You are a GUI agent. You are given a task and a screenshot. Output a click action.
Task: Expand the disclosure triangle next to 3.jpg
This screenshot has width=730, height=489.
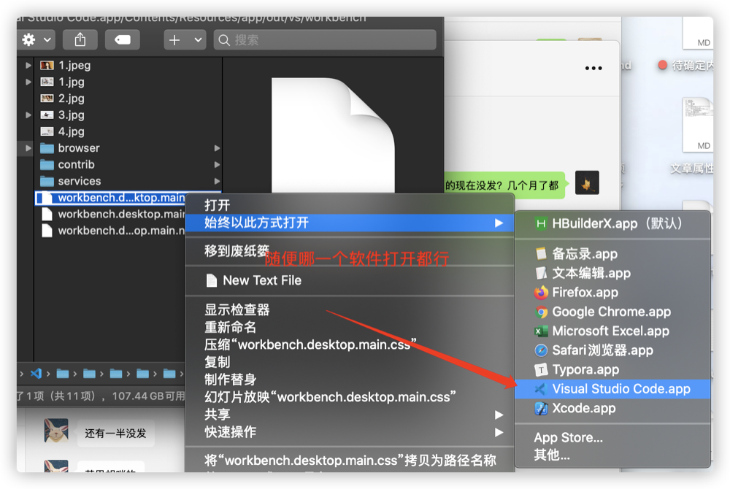tap(28, 115)
